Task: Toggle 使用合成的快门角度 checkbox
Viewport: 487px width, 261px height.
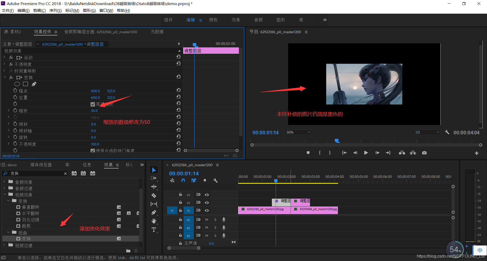Action: pos(93,151)
